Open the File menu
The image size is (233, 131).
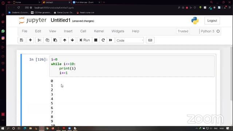[x=24, y=31]
